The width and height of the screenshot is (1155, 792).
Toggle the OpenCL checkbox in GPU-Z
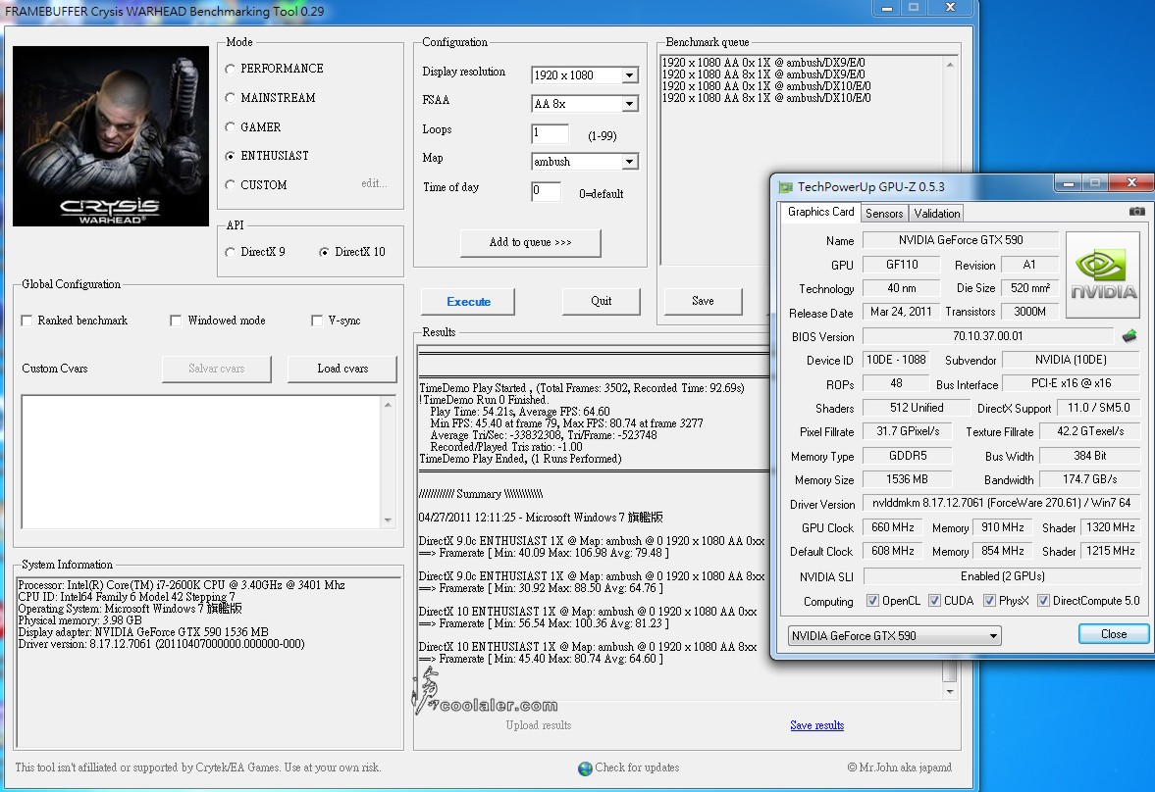point(873,601)
